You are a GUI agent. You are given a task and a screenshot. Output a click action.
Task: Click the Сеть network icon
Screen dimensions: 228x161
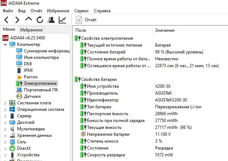(x=12, y=142)
